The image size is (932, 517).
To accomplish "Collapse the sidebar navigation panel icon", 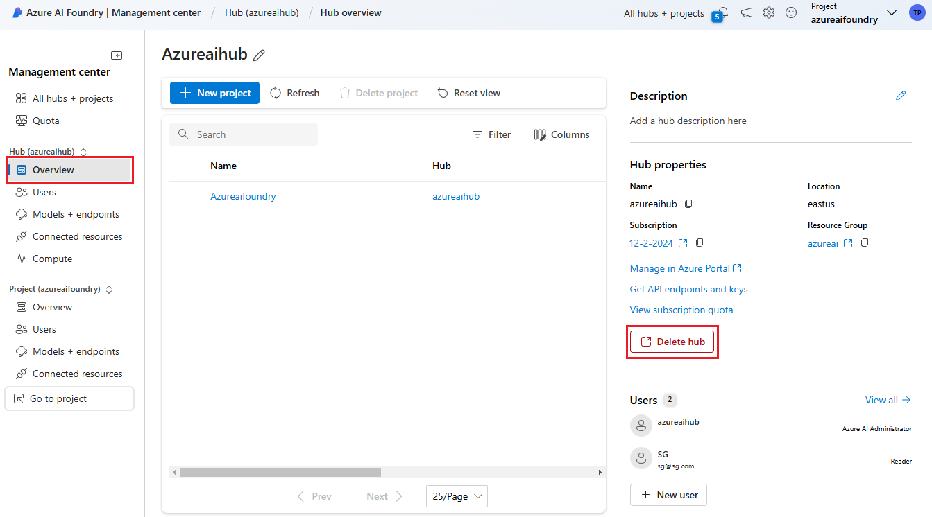I will [x=117, y=55].
